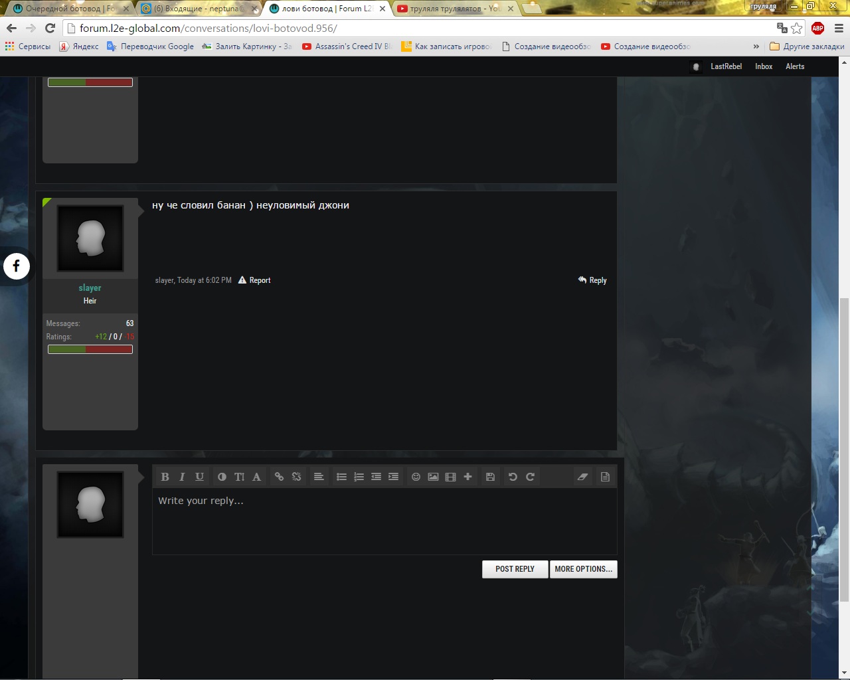Open the Facebook side widget

coord(17,266)
